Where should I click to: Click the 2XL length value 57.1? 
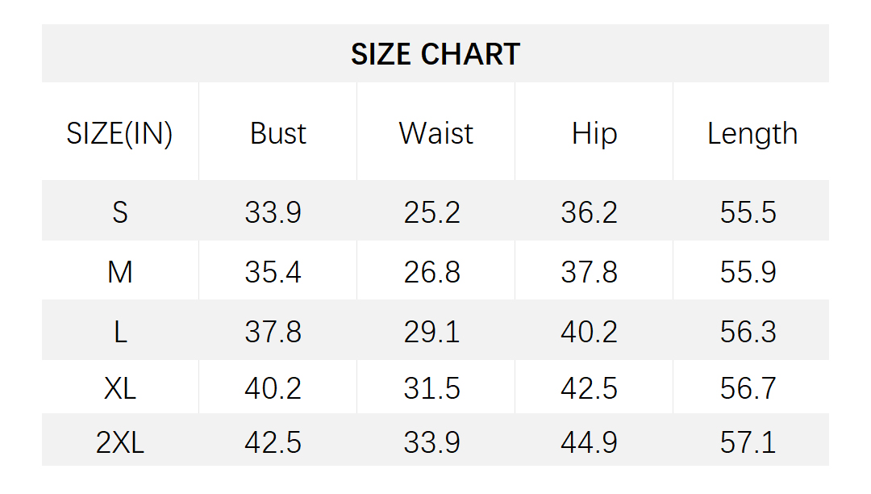tap(748, 442)
